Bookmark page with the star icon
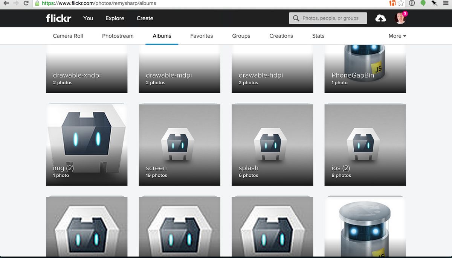The image size is (452, 258). (x=401, y=3)
